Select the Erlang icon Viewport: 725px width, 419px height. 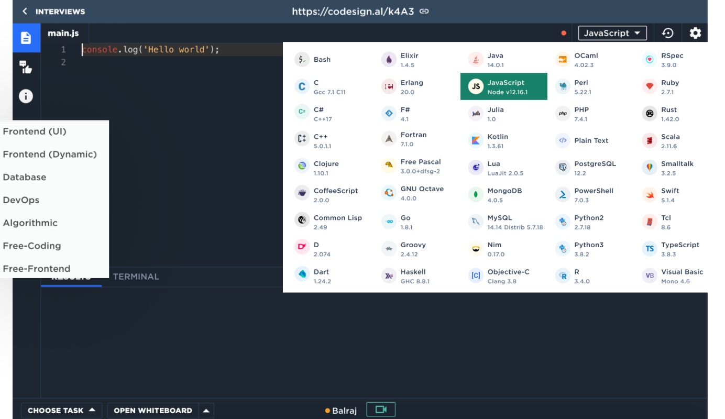point(389,87)
